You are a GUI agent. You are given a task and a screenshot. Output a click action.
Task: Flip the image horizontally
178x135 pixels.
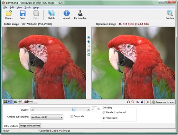137,102
